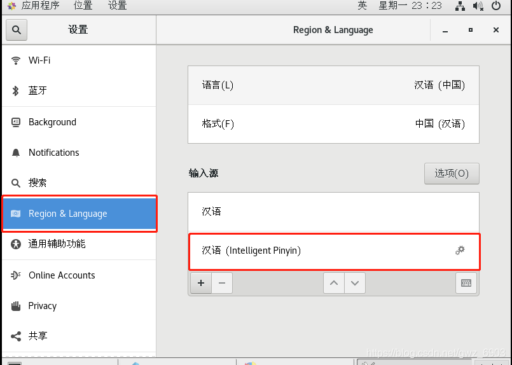Screen dimensions: 512x365
Task: Click the network status icon
Action: (x=460, y=6)
